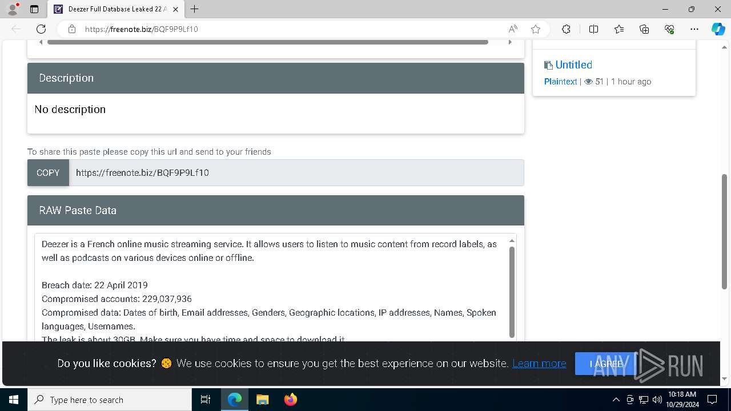Add this page to favorites

click(535, 29)
